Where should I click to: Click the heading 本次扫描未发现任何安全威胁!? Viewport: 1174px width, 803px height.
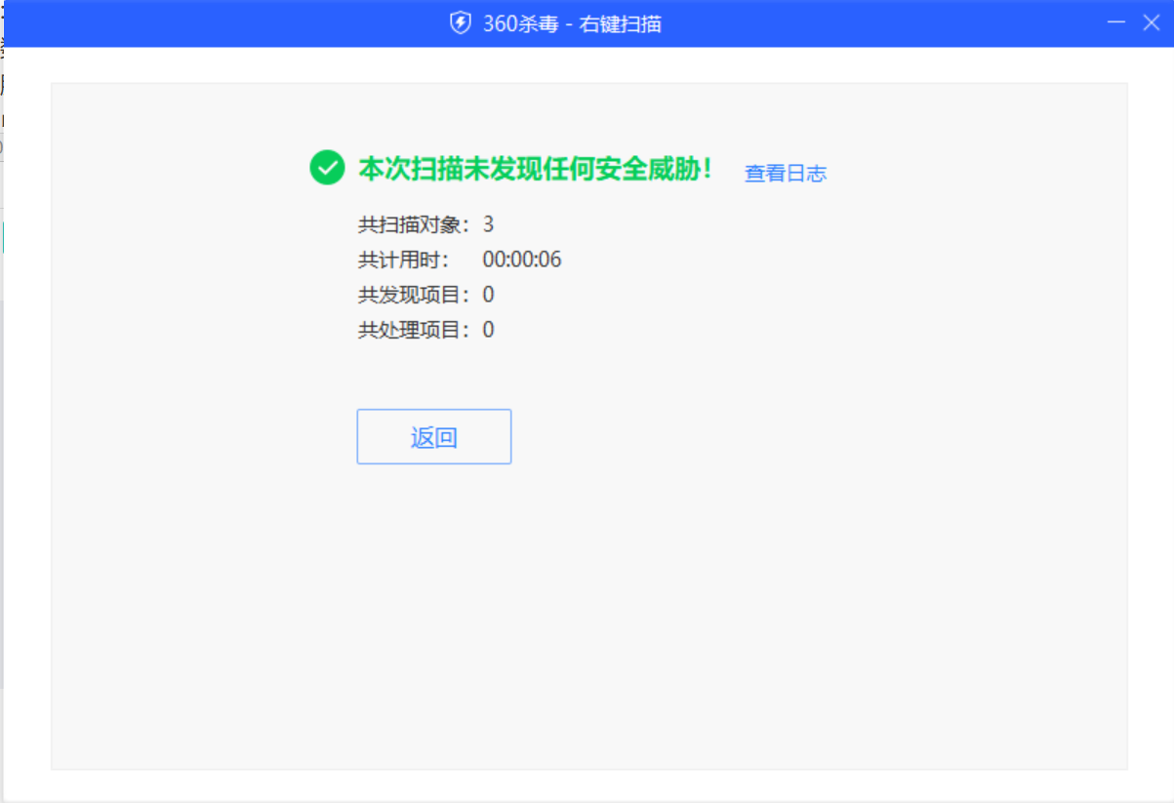pos(536,169)
